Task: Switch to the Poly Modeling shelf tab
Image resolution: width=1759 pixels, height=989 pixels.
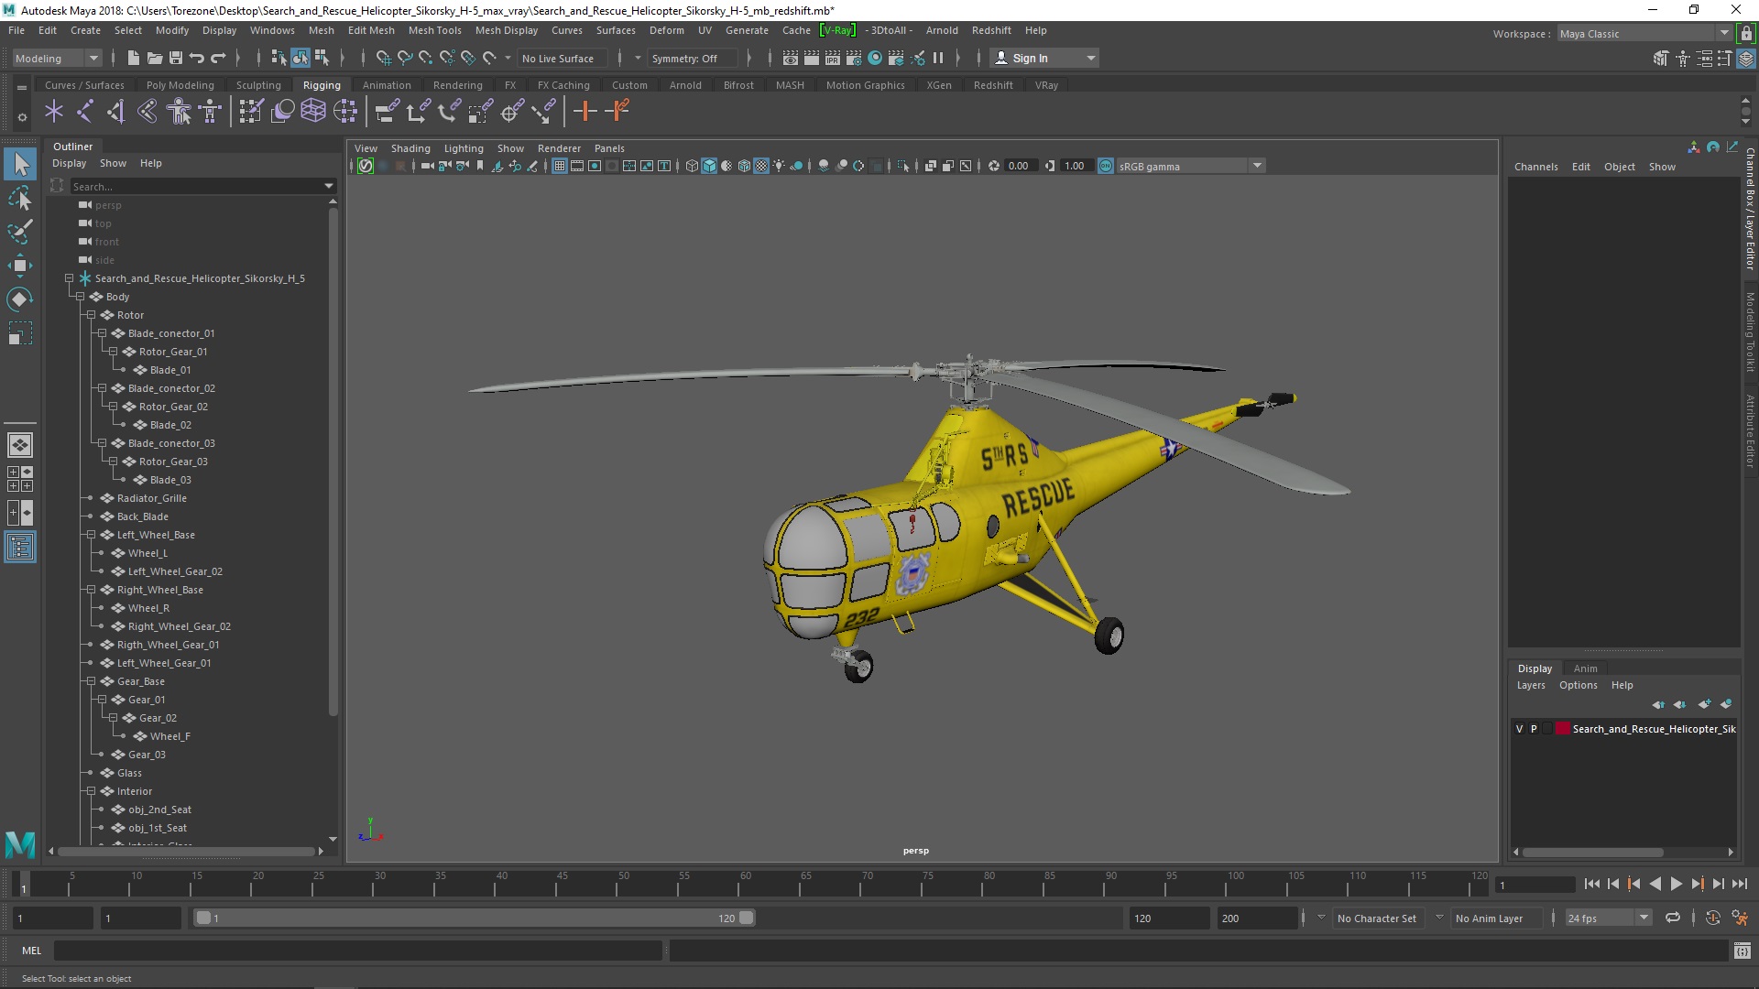Action: click(180, 85)
